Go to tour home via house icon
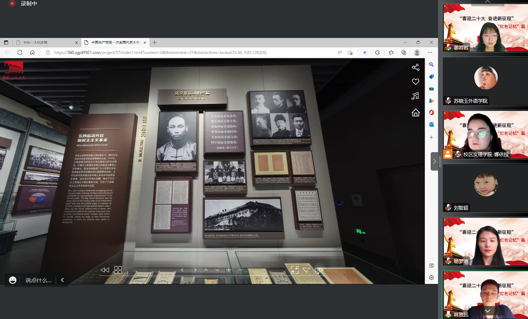The height and width of the screenshot is (319, 528). pos(416,113)
